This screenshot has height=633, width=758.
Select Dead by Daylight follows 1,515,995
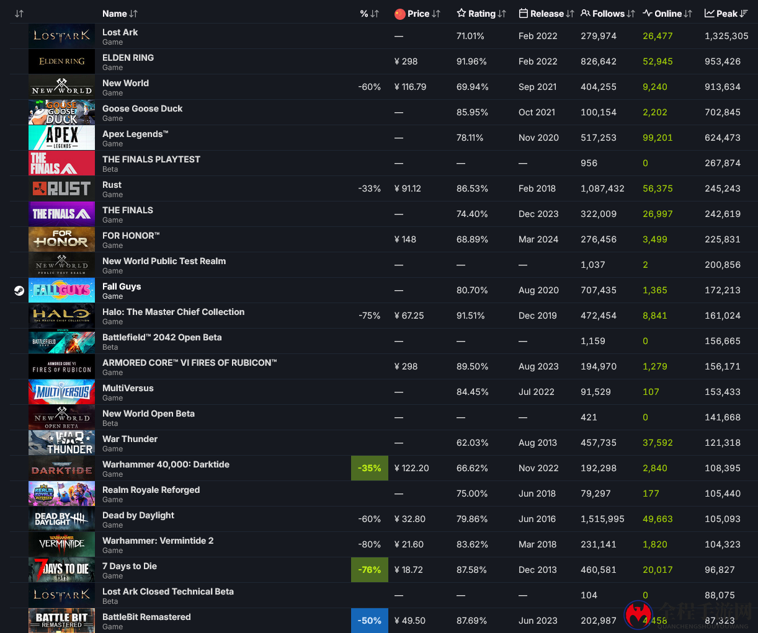point(602,519)
